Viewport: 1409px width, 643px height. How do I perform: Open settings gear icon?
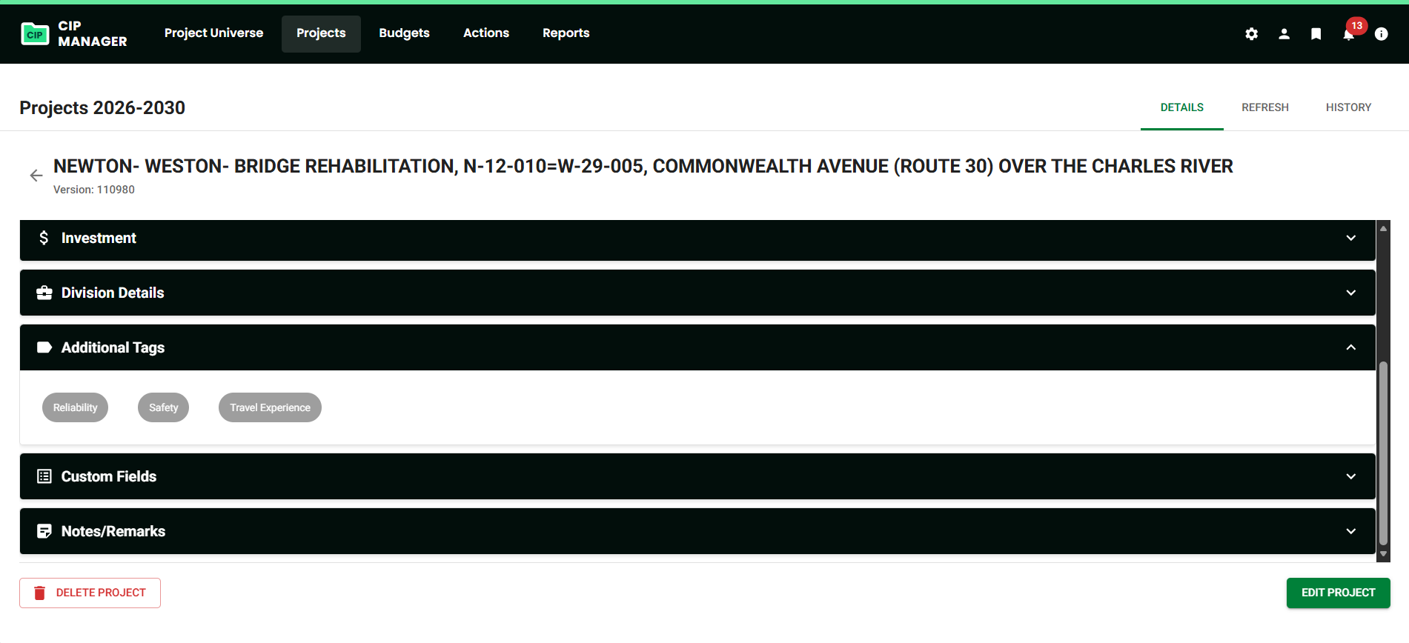pos(1251,34)
